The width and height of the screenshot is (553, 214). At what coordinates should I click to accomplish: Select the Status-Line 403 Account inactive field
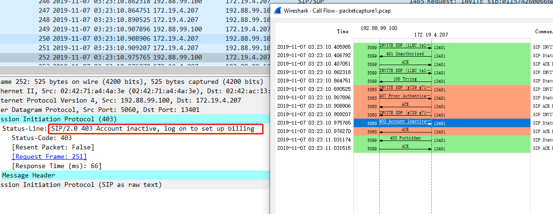pos(128,129)
